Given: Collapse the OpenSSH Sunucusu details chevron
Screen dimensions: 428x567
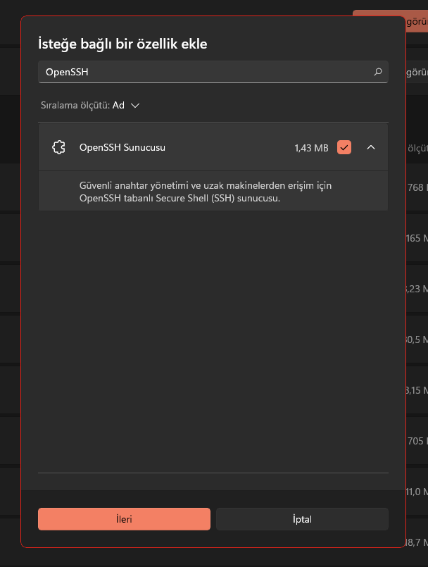Looking at the screenshot, I should point(371,148).
